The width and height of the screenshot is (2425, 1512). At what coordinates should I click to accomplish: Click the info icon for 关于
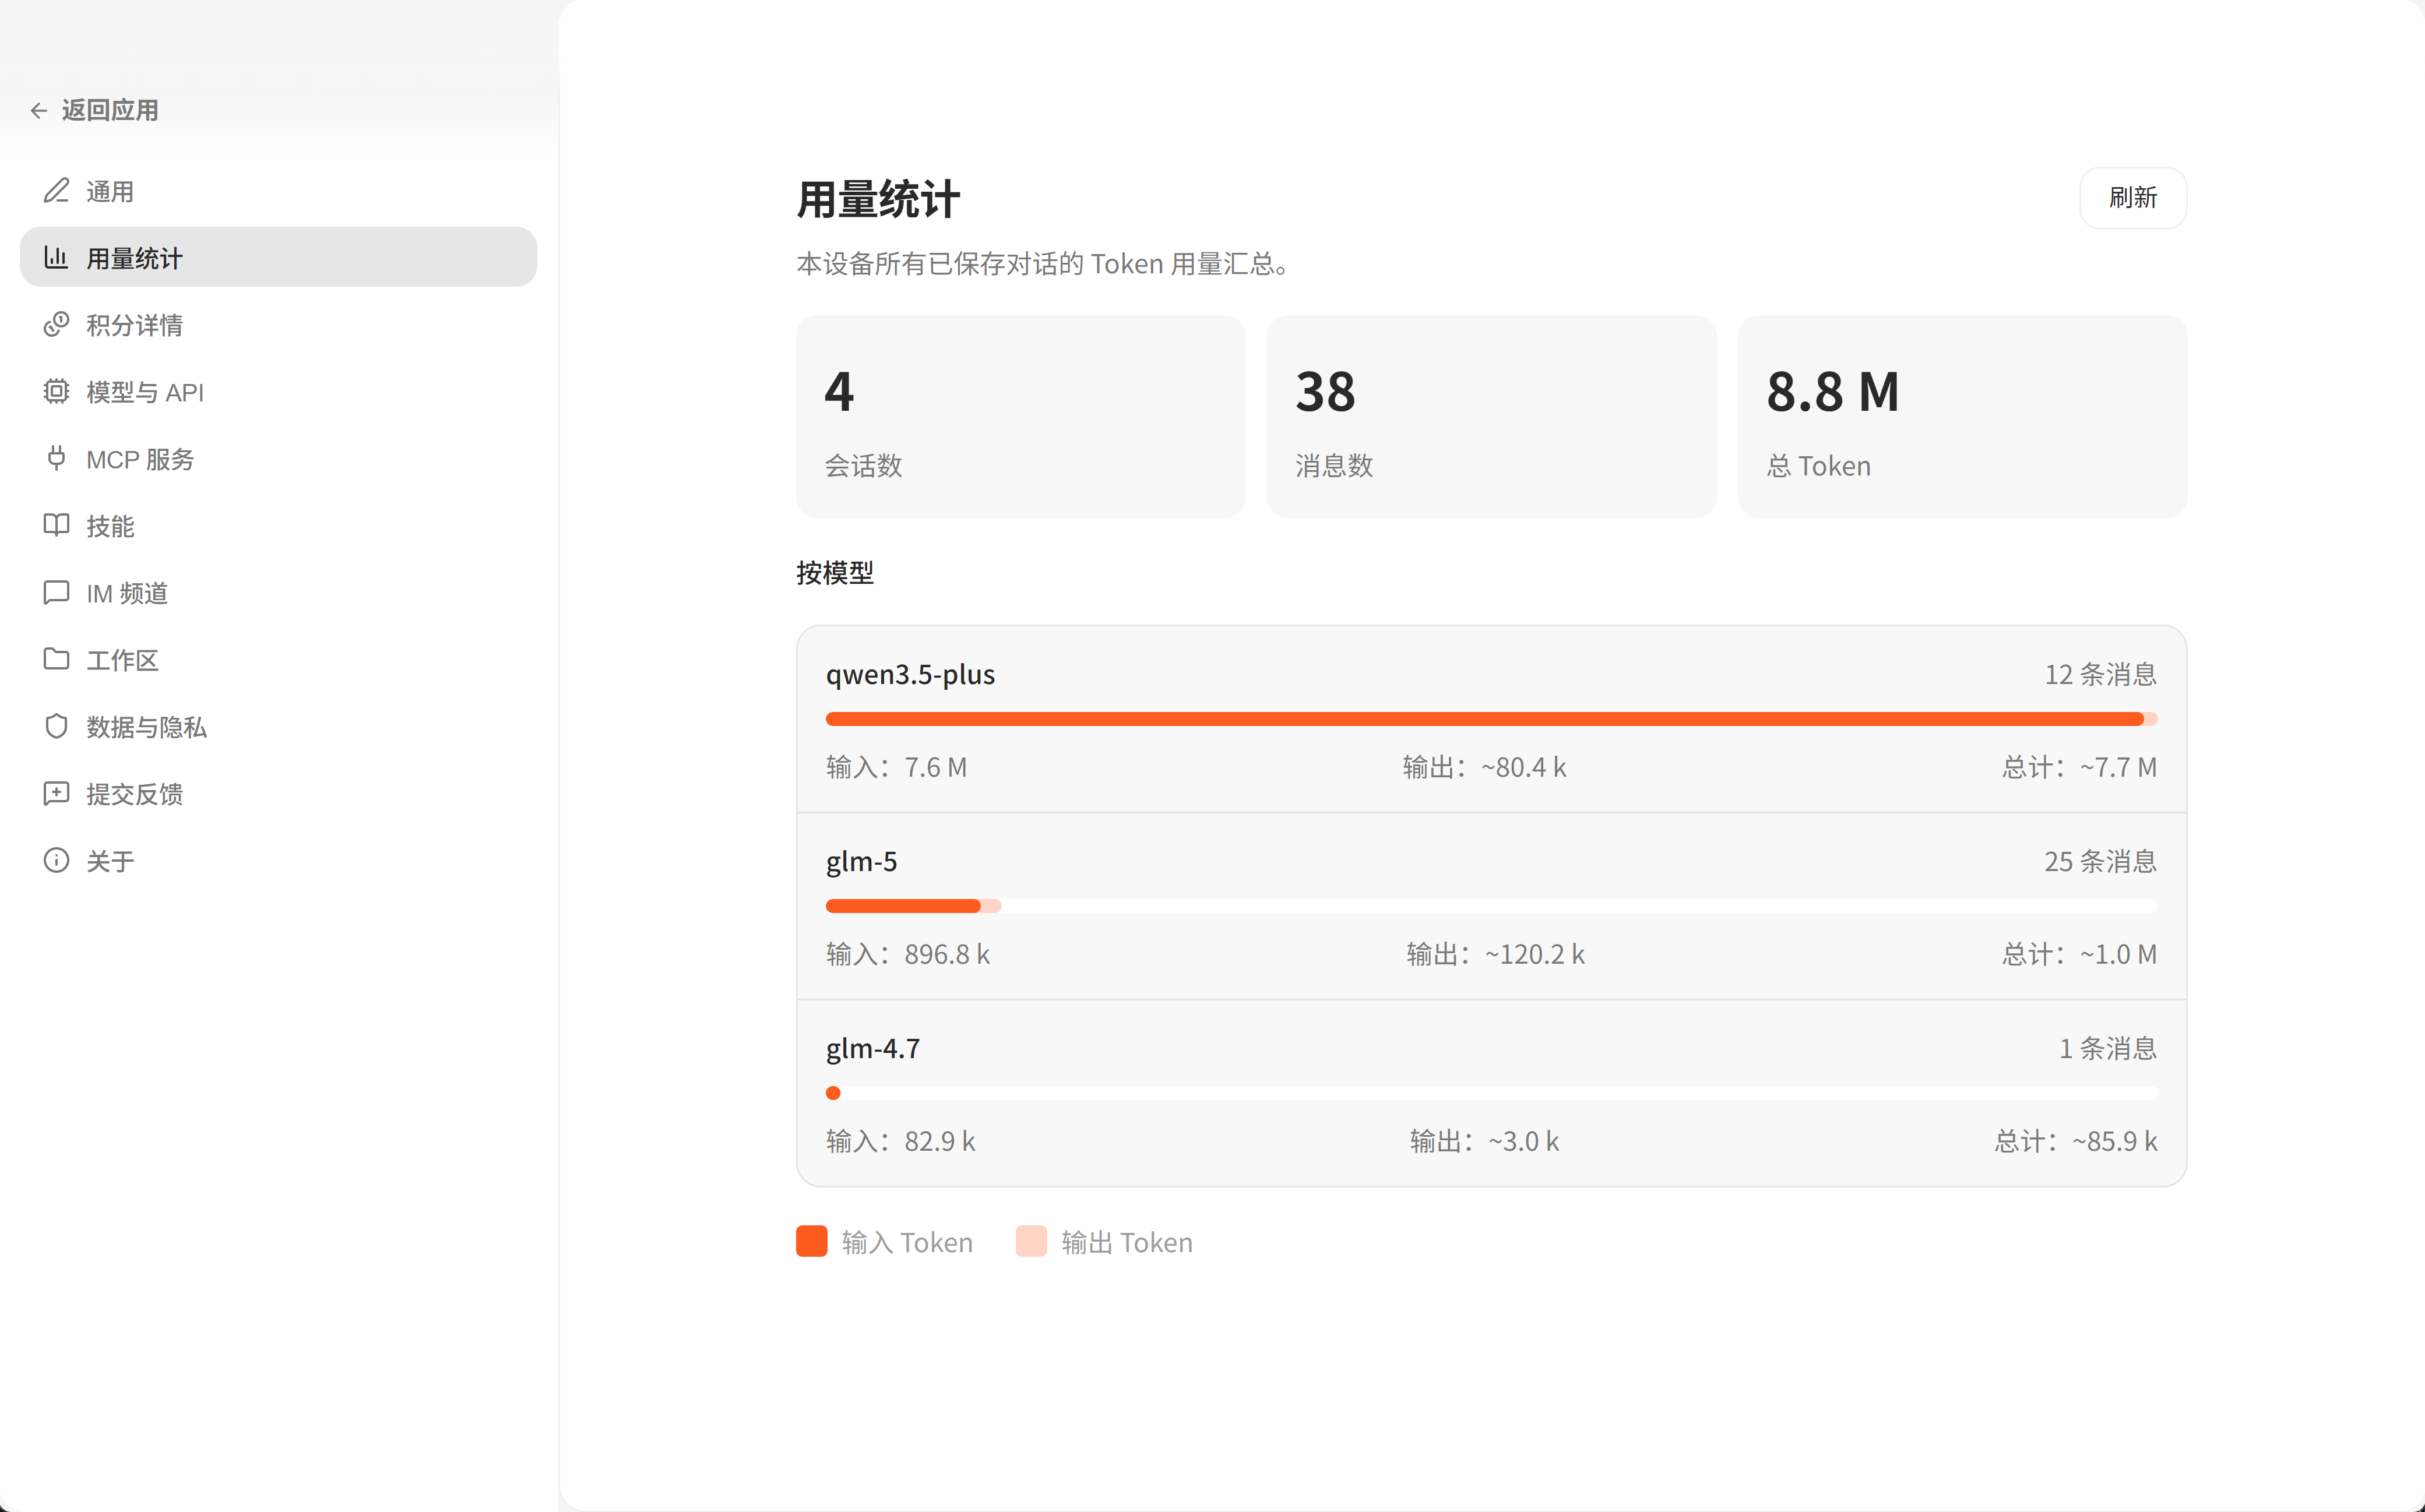[x=56, y=860]
